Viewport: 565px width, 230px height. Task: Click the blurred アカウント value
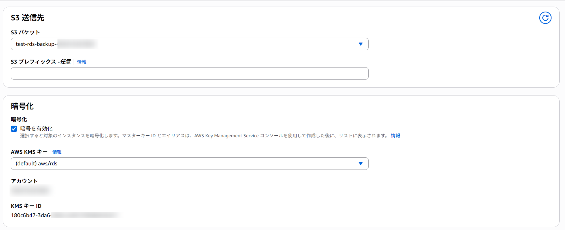[31, 190]
